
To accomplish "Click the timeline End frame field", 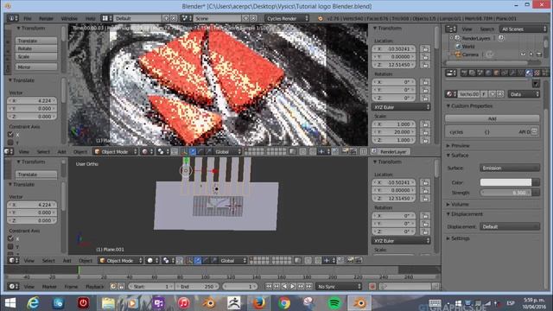I will 198,287.
